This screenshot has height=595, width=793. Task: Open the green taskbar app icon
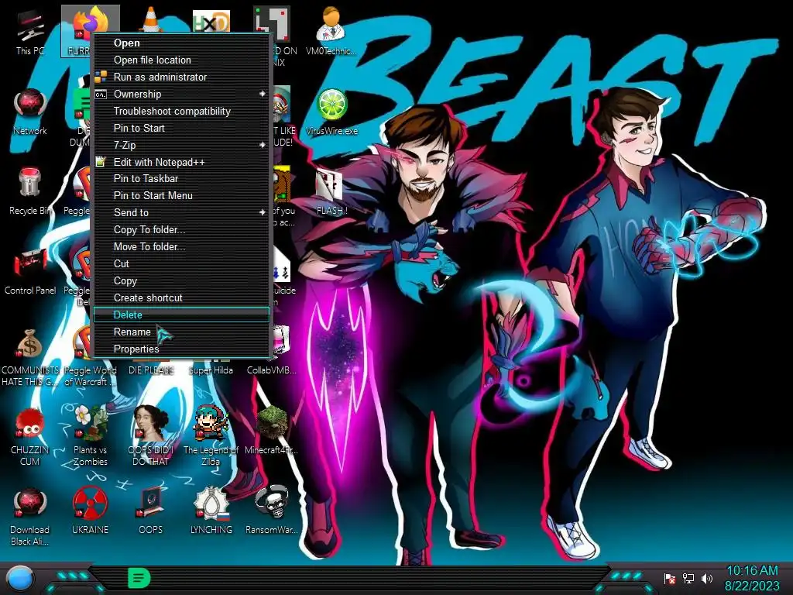pyautogui.click(x=139, y=578)
